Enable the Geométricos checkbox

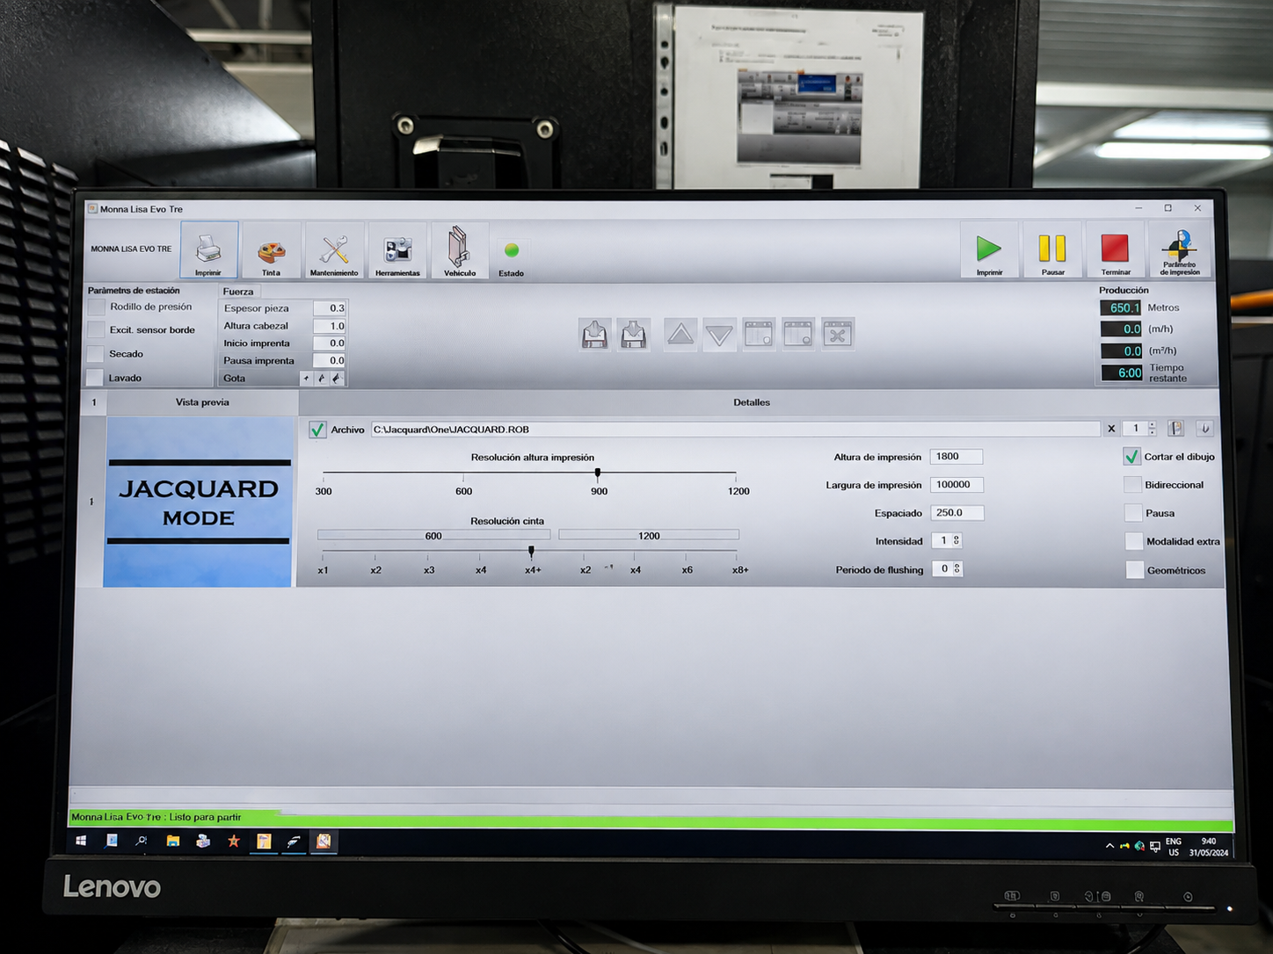pyautogui.click(x=1135, y=570)
